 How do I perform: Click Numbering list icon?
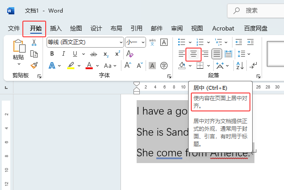[x=200, y=42]
